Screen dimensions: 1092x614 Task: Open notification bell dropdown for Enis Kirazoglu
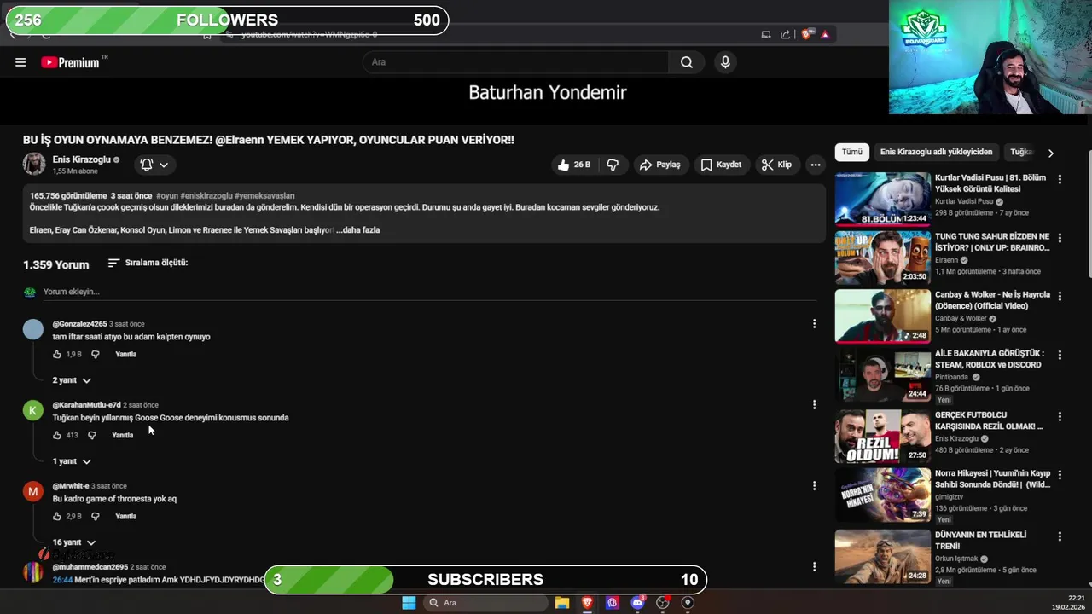click(x=154, y=165)
